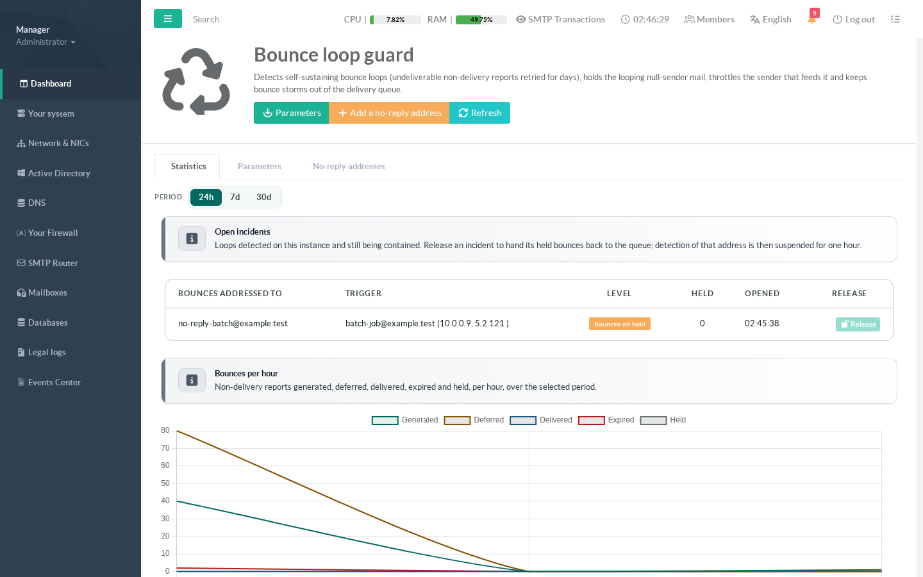
Task: Click the no-reply-batch@example.test cell
Action: pos(233,324)
